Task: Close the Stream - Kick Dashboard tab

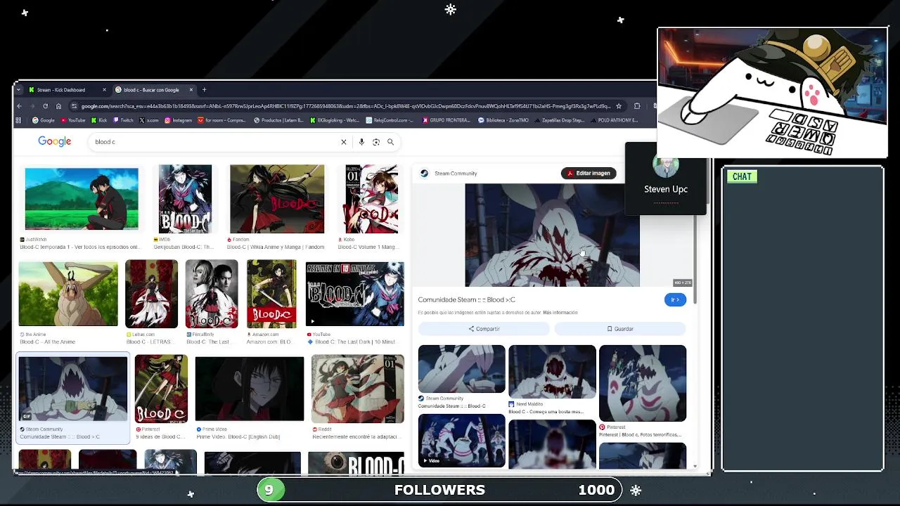Action: click(x=104, y=90)
